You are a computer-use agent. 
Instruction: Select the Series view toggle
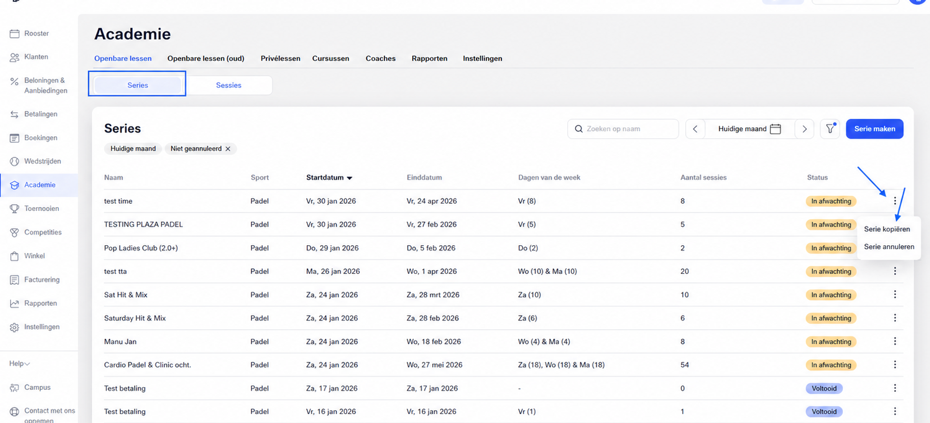click(x=138, y=85)
